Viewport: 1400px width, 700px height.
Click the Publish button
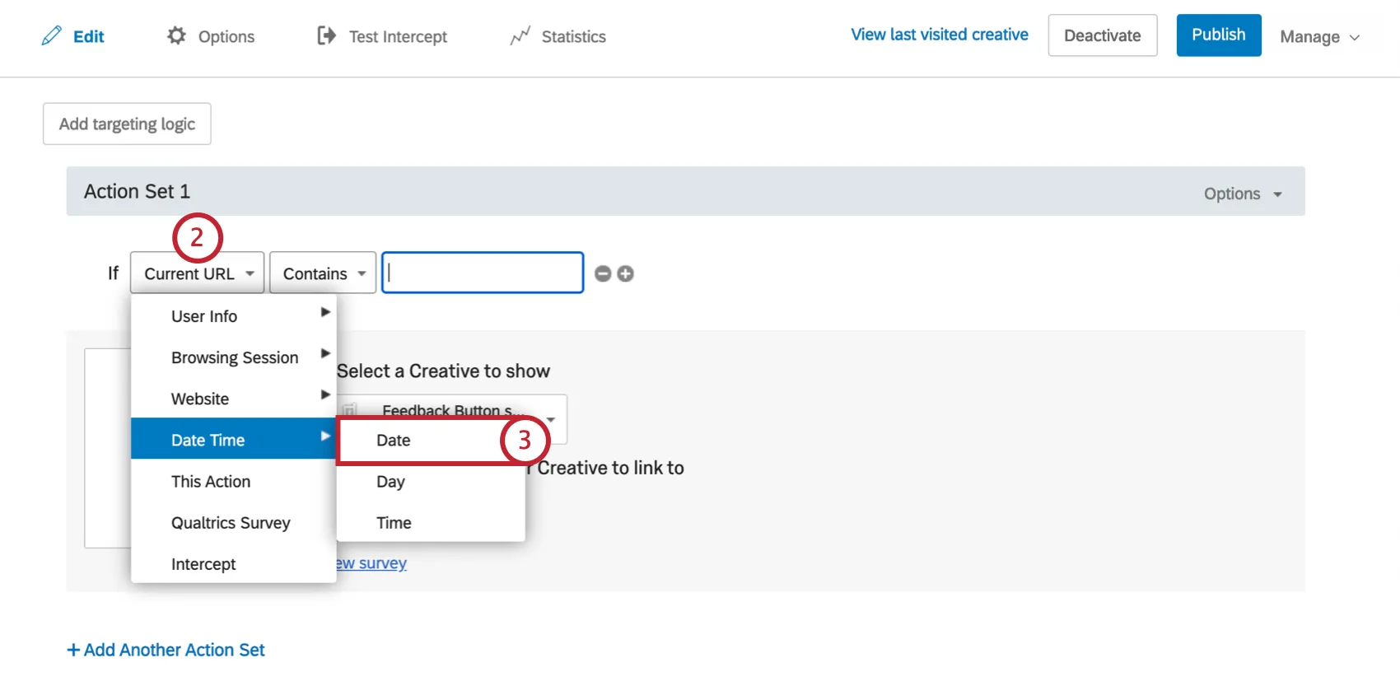coord(1218,35)
